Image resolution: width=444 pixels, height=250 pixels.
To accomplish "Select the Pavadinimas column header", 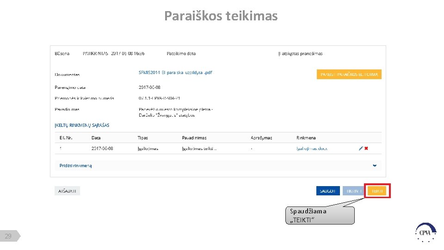I will (x=194, y=138).
